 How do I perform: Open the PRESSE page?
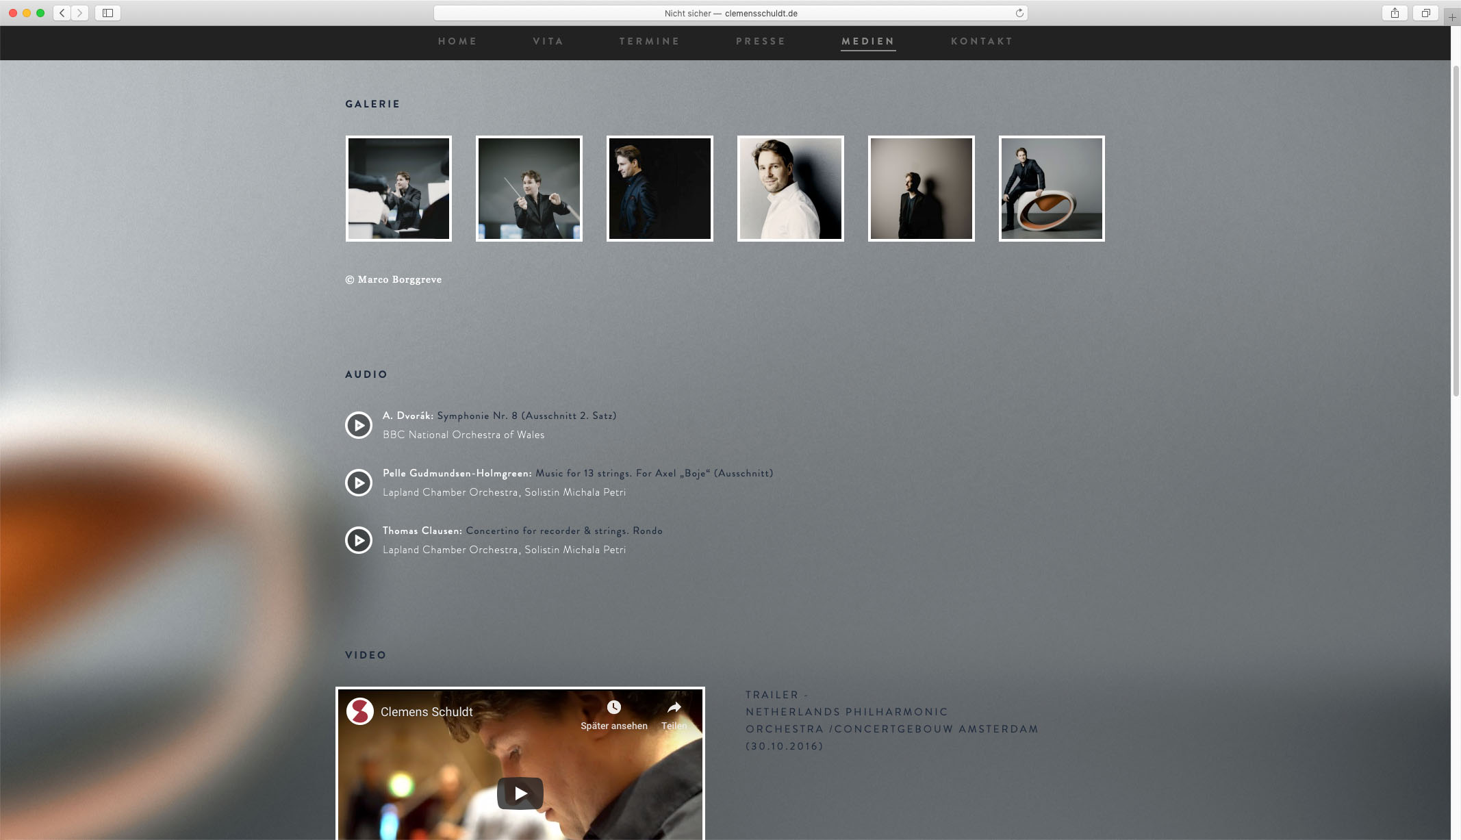click(760, 41)
